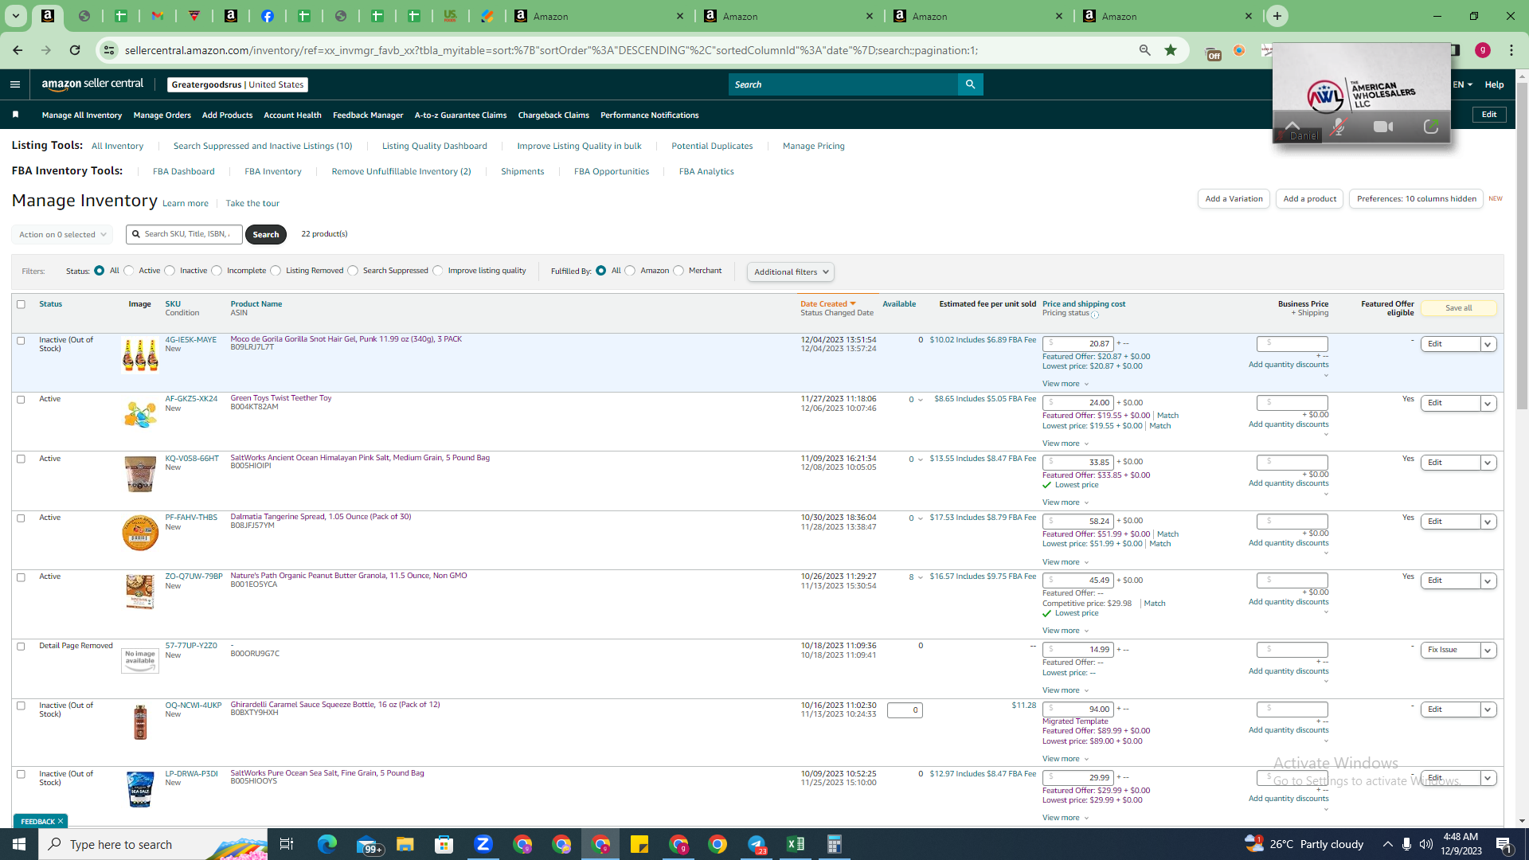This screenshot has width=1529, height=860.
Task: Open the Microsoft Store taskbar icon
Action: coord(444,844)
